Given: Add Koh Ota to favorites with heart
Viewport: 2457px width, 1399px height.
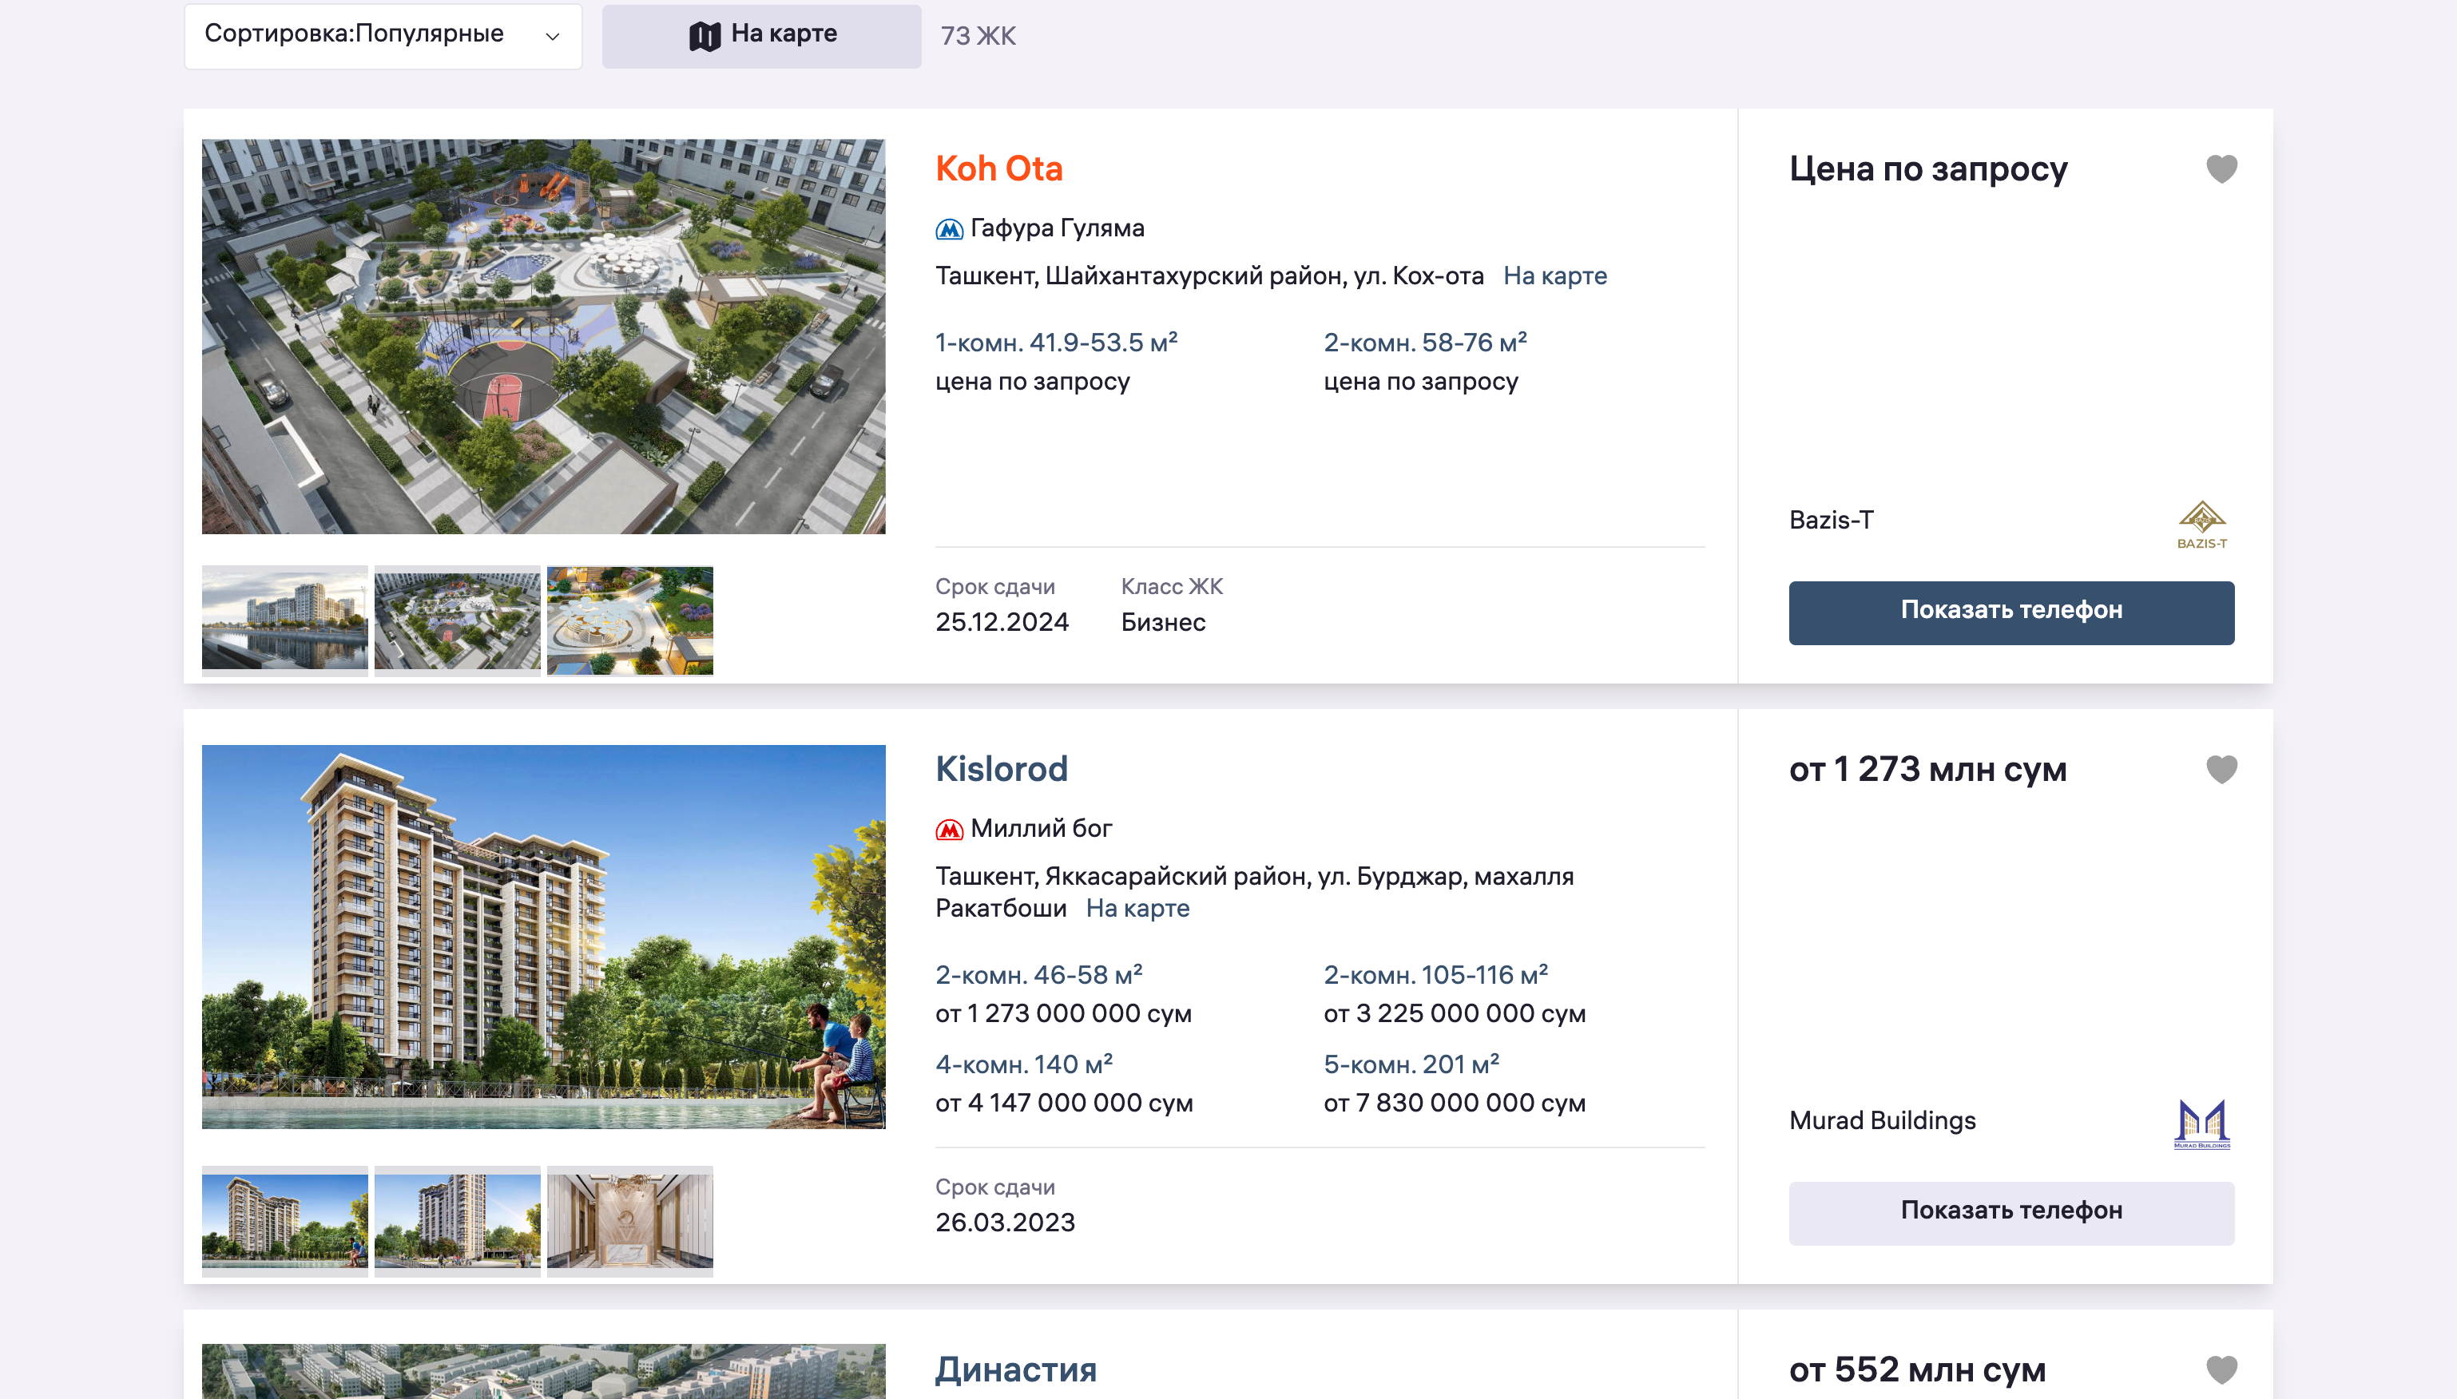Looking at the screenshot, I should point(2221,169).
